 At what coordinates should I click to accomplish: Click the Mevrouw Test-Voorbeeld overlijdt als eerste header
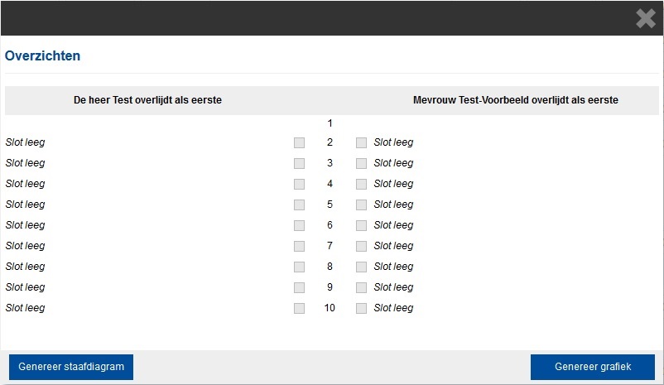tap(515, 100)
